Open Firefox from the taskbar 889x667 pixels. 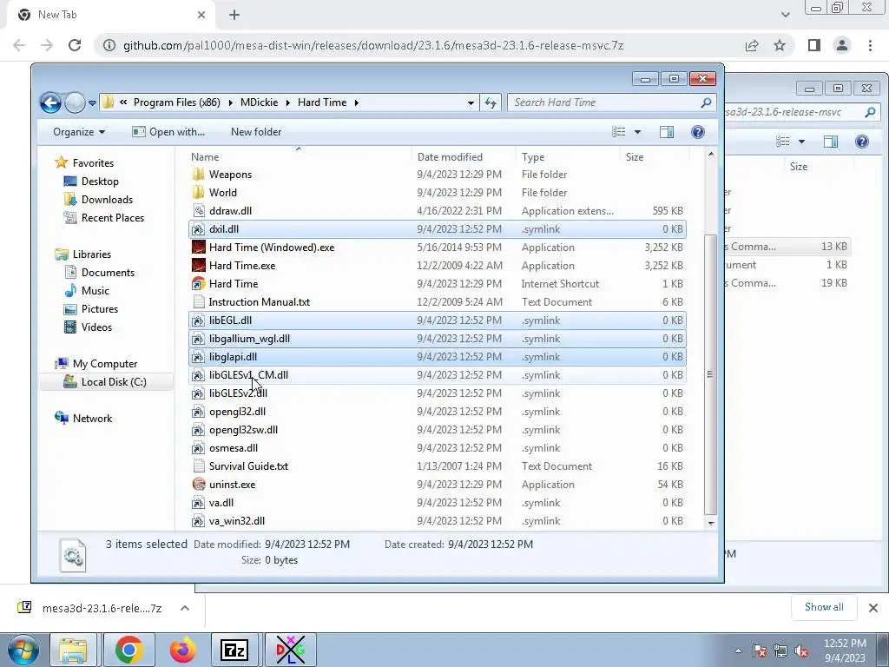(x=182, y=650)
